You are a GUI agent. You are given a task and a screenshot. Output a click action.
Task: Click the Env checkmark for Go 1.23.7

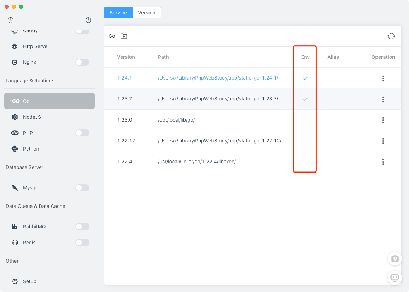tap(305, 99)
